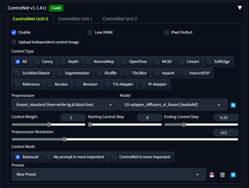
Task: Choose Depth control type
Action: click(x=70, y=61)
